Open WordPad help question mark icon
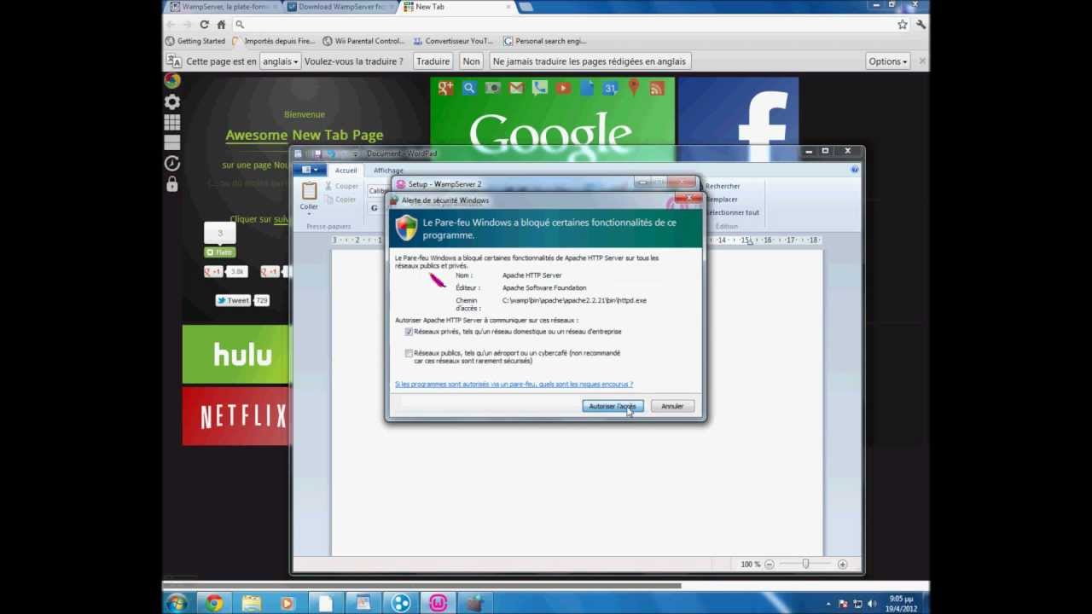The height and width of the screenshot is (614, 1092). point(855,170)
